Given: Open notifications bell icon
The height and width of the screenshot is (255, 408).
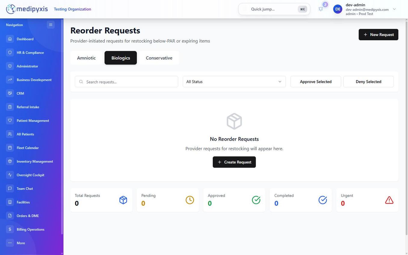Looking at the screenshot, I should pos(321,9).
